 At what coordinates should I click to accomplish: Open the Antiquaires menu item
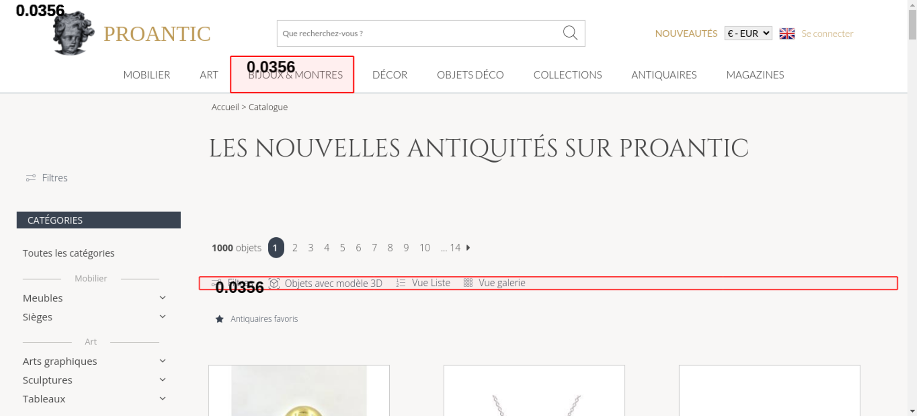click(x=663, y=75)
